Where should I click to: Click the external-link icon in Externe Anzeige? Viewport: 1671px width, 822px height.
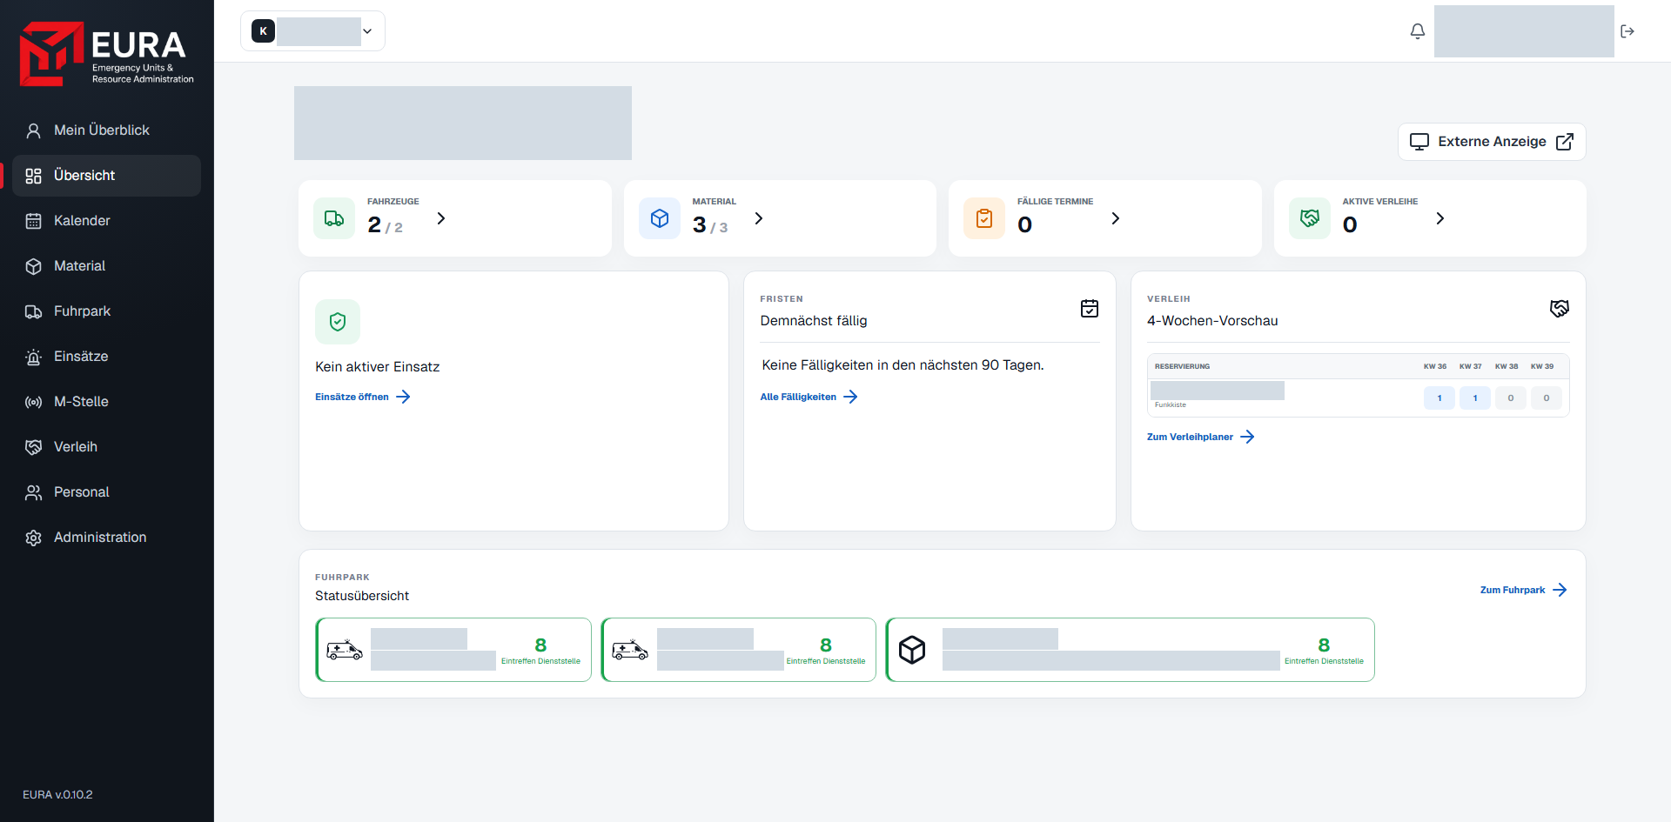point(1565,142)
